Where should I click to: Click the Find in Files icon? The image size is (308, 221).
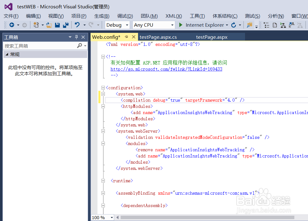pos(249,25)
